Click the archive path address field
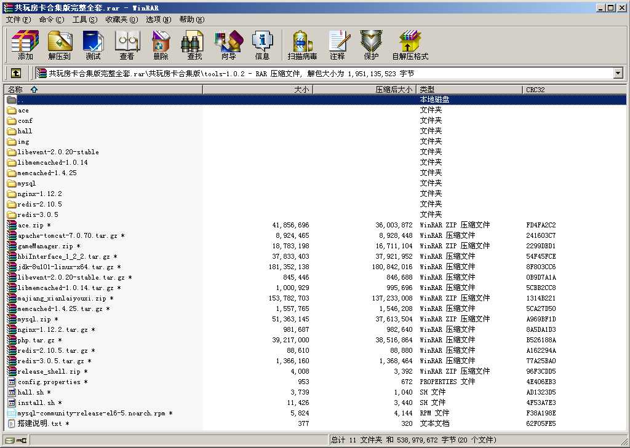The image size is (630, 448). click(x=324, y=73)
